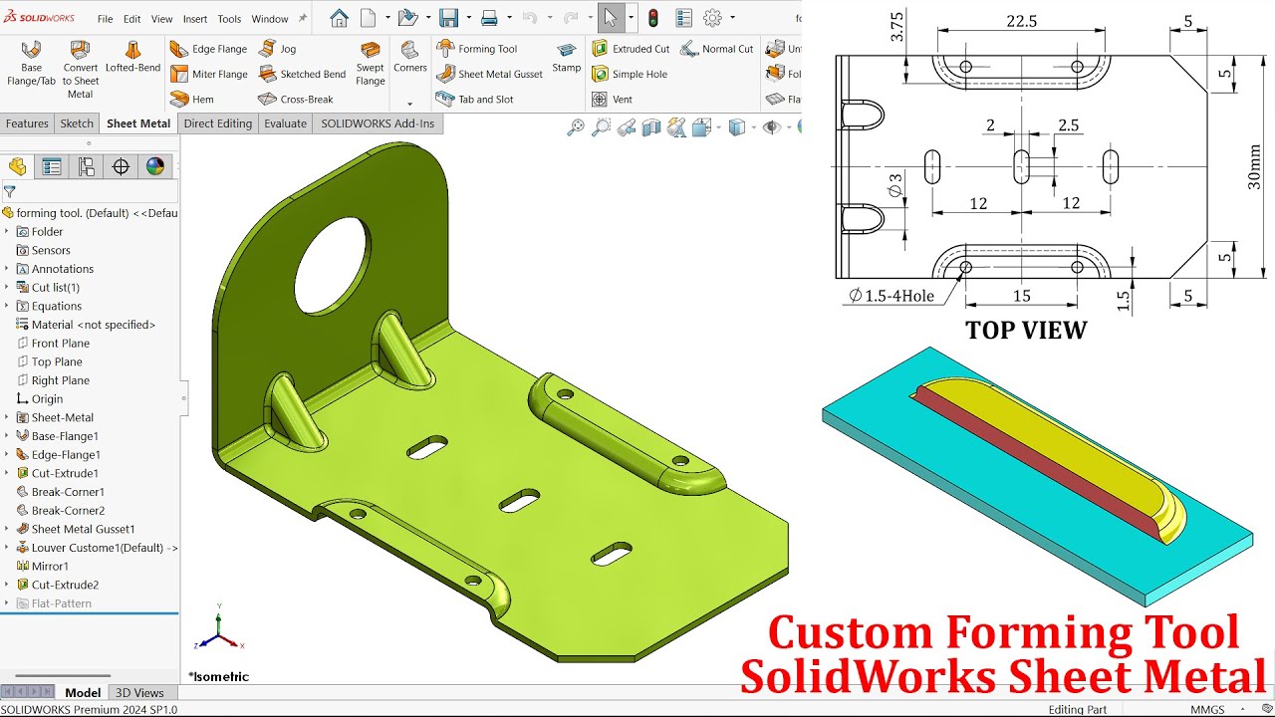Select the Edge Flange tool

[x=208, y=49]
